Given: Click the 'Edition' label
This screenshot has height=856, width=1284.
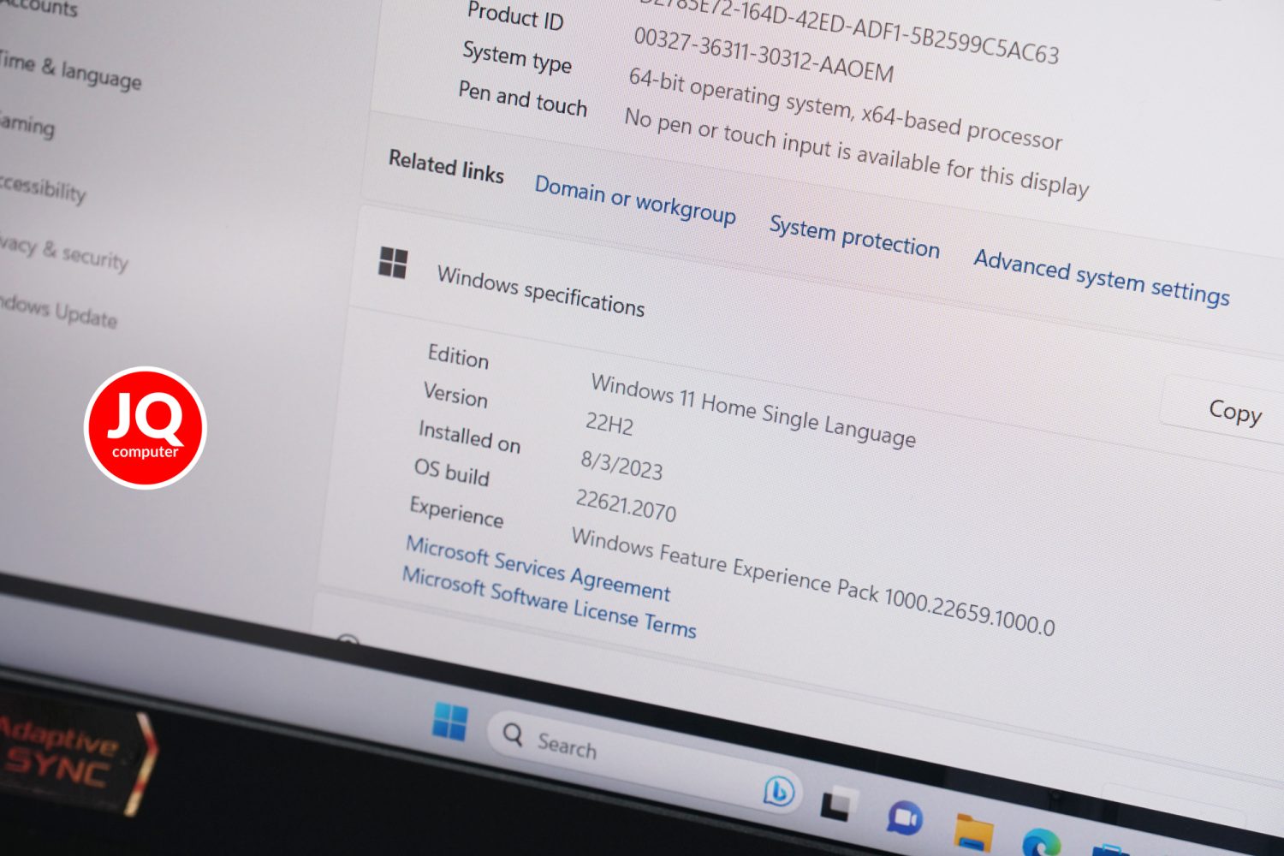Looking at the screenshot, I should pyautogui.click(x=458, y=355).
